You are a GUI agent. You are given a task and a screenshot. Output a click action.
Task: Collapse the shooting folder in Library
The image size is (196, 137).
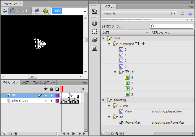point(103,100)
